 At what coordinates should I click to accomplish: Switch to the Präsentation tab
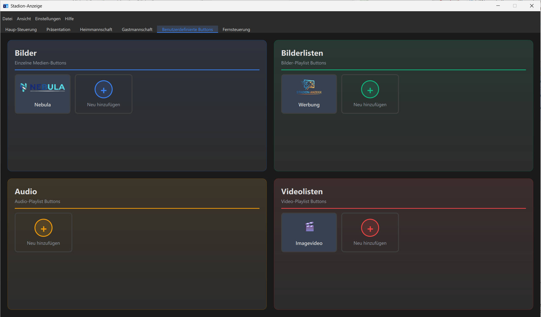coord(58,30)
